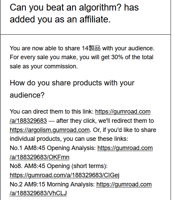This screenshot has width=174, height=200.
Task: Open the No.1 AM8:45 Opening Analysis gumroad.com link
Action: click(125, 148)
